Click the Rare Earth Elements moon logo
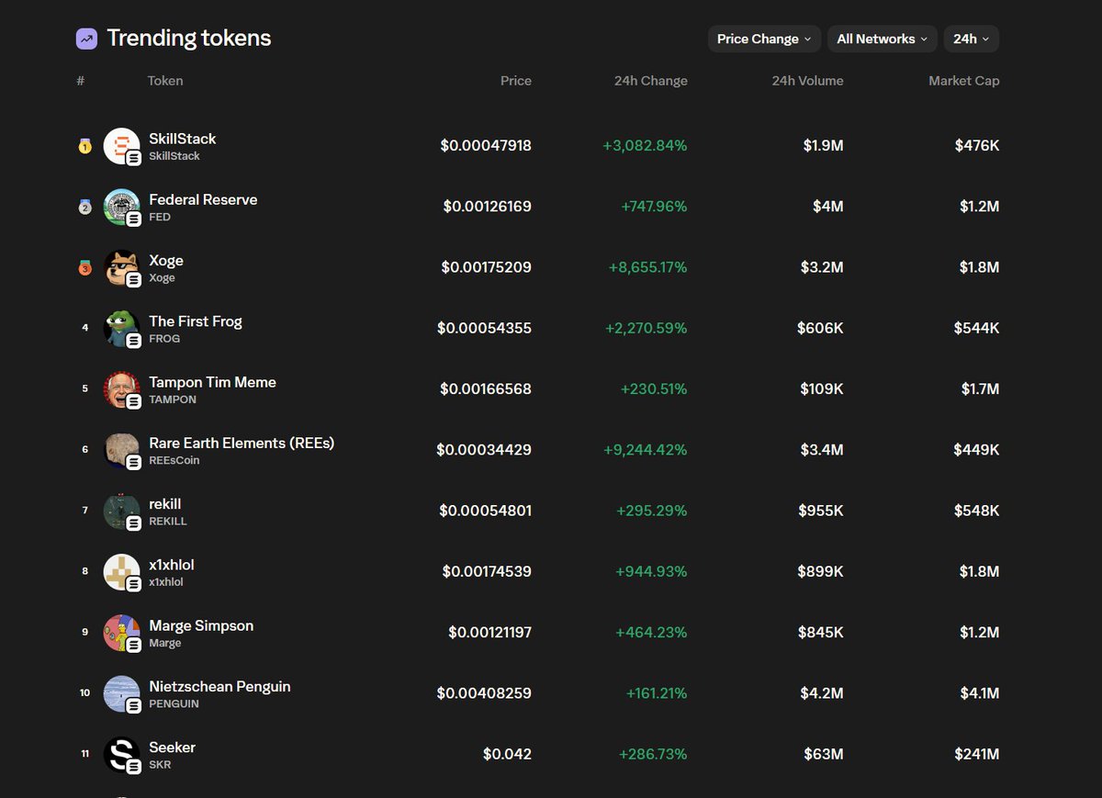Image resolution: width=1102 pixels, height=798 pixels. [x=122, y=449]
